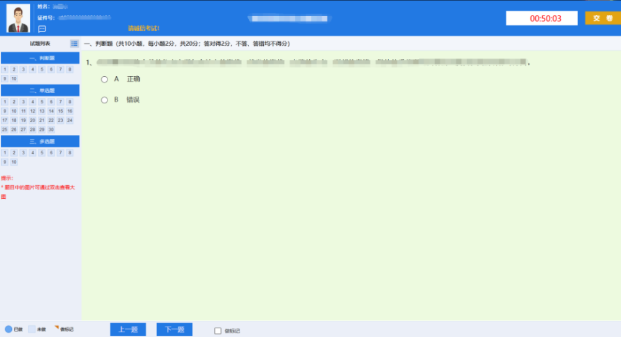Screen dimensions: 621x337
Task: Go to previous question 上一题
Action: pos(128,329)
